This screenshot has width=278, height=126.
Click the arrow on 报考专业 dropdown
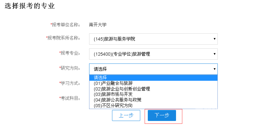pos(215,54)
